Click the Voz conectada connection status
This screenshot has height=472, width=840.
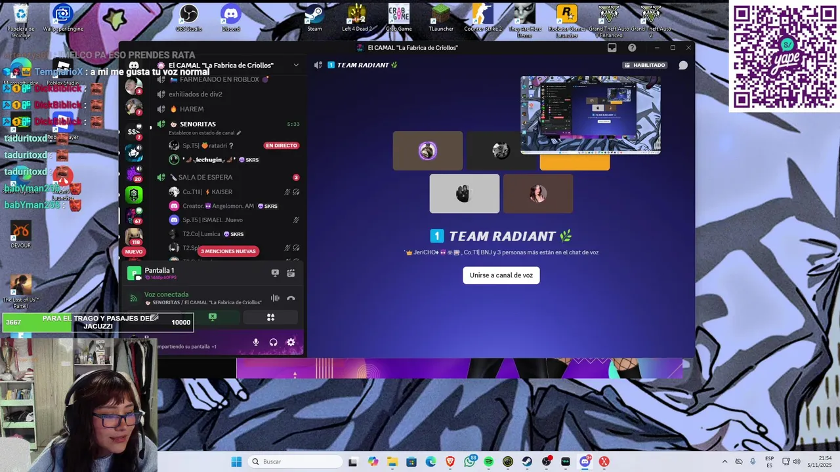click(x=166, y=294)
